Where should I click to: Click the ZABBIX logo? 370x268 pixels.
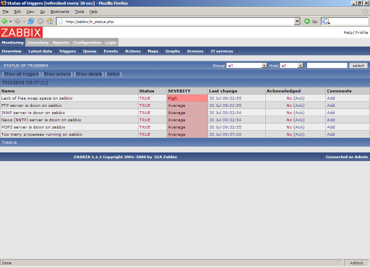21,33
